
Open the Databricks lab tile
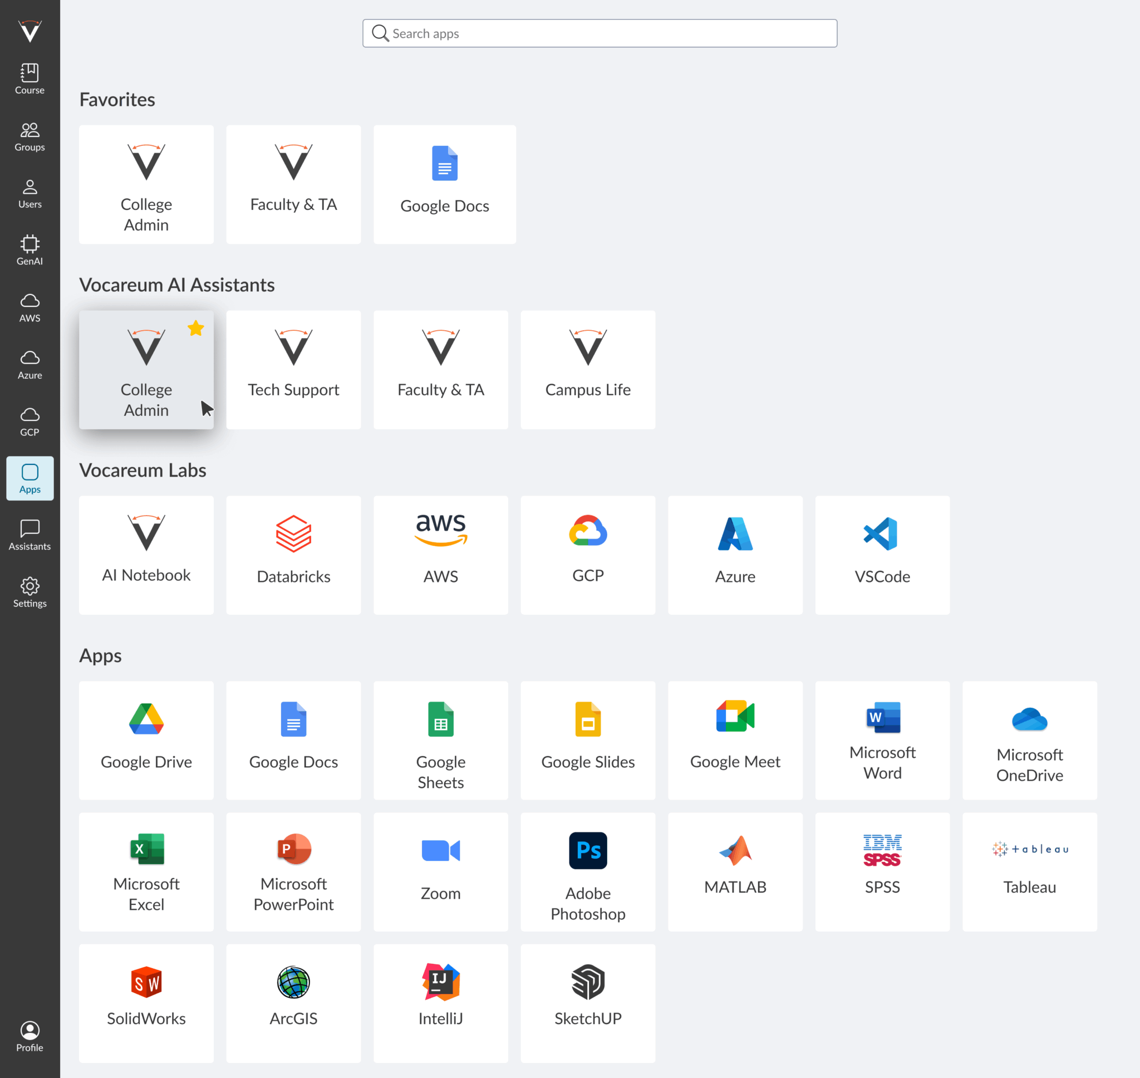point(293,555)
